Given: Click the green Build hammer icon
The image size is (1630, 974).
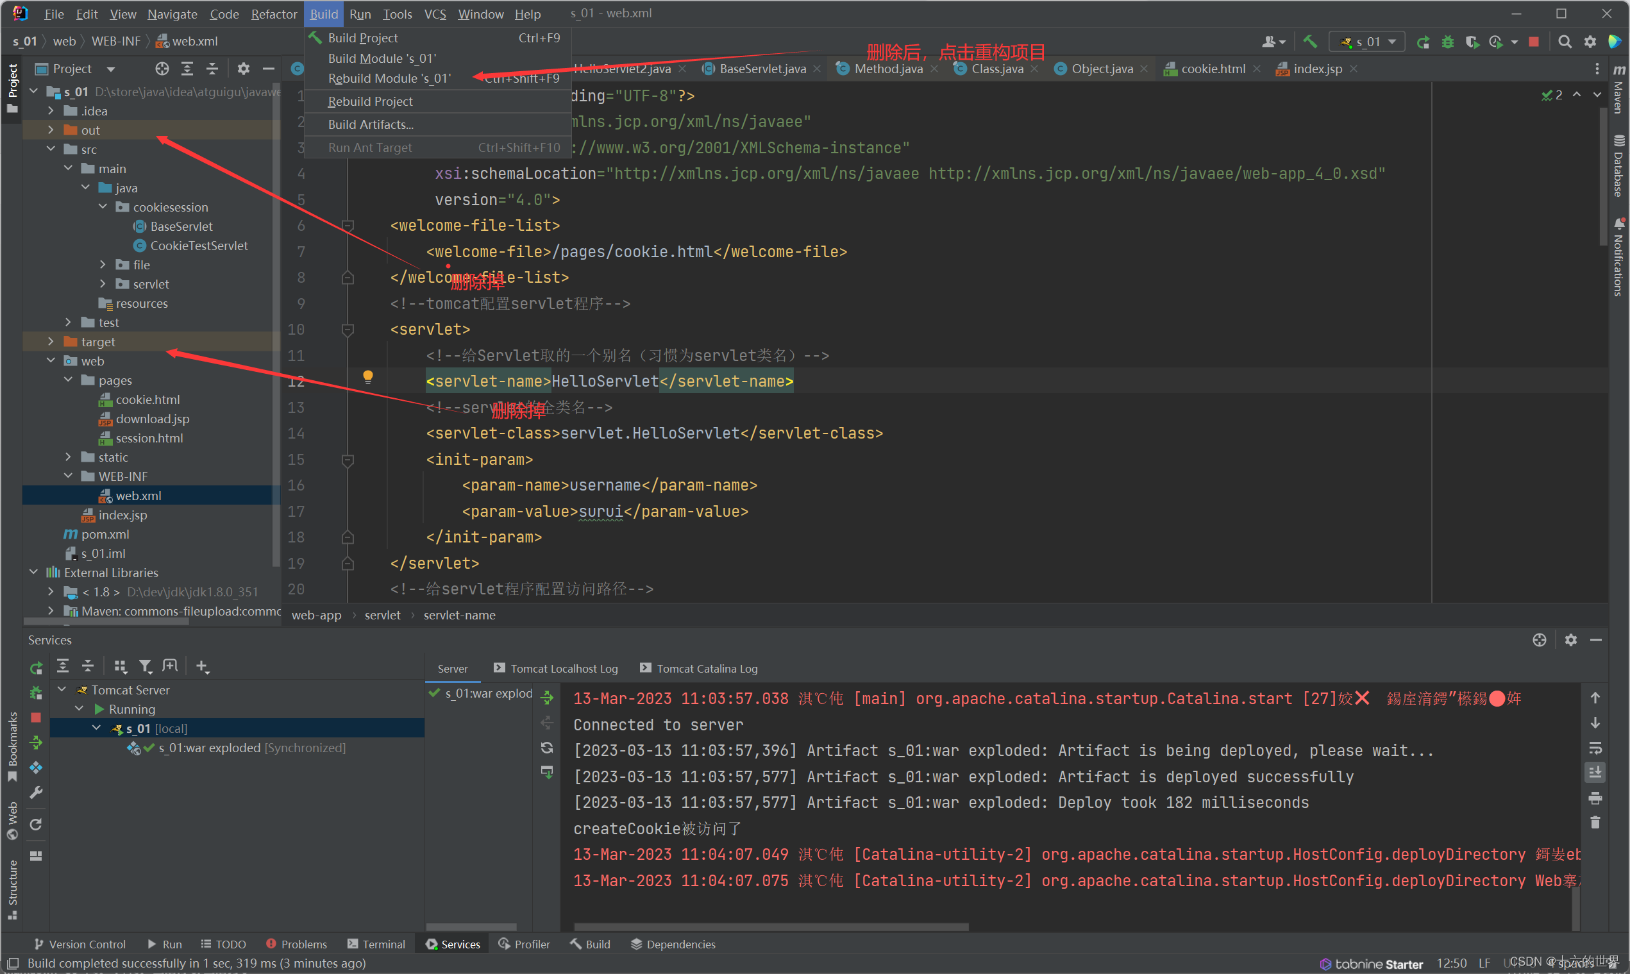Looking at the screenshot, I should tap(1310, 42).
